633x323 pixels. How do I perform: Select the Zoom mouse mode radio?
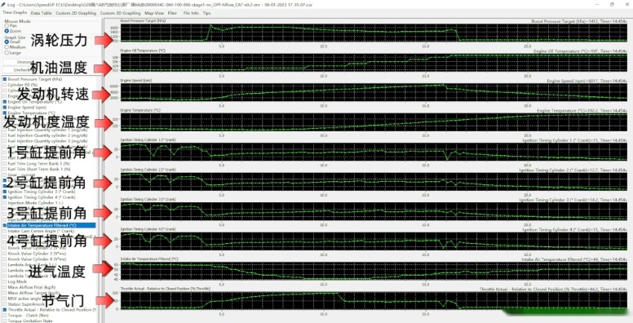[x=7, y=31]
